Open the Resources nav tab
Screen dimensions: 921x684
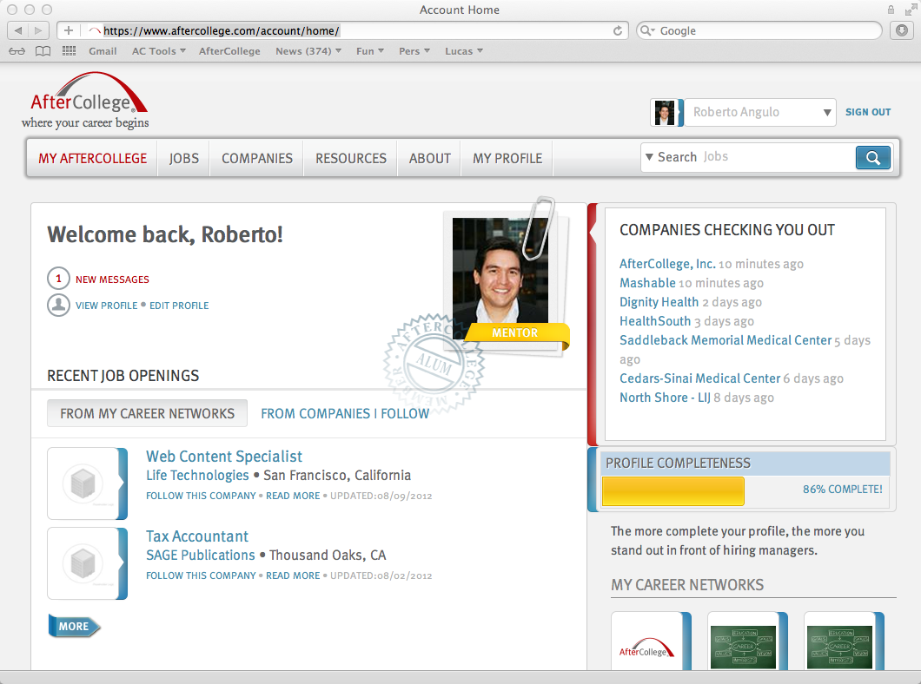coord(351,158)
